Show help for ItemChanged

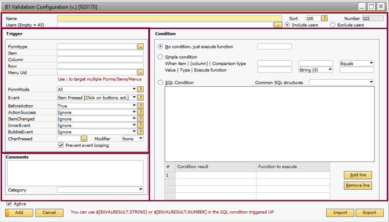[140, 119]
